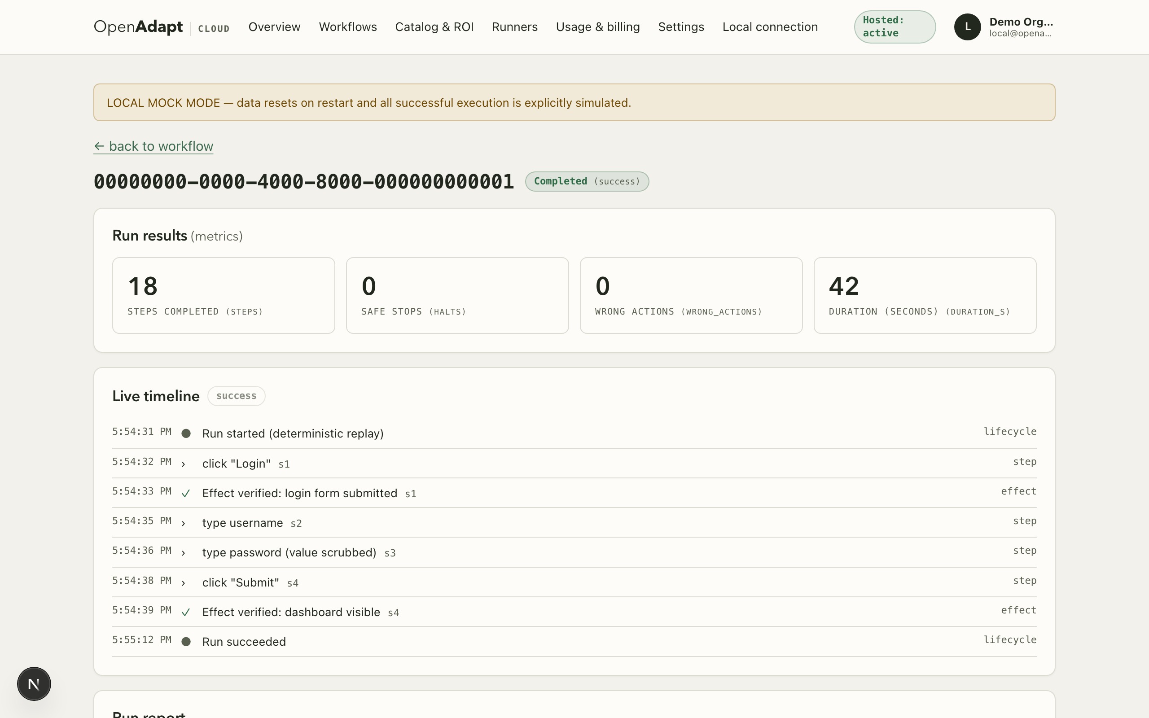The height and width of the screenshot is (718, 1149).
Task: Click the Demo Org avatar circle
Action: pos(967,27)
